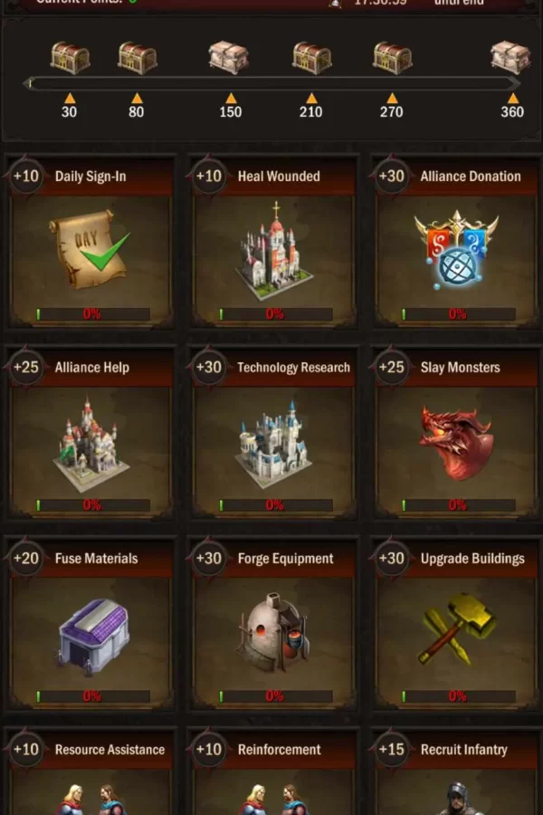The width and height of the screenshot is (543, 815).
Task: Tap the Slay Monsters dragon head
Action: [x=456, y=444]
